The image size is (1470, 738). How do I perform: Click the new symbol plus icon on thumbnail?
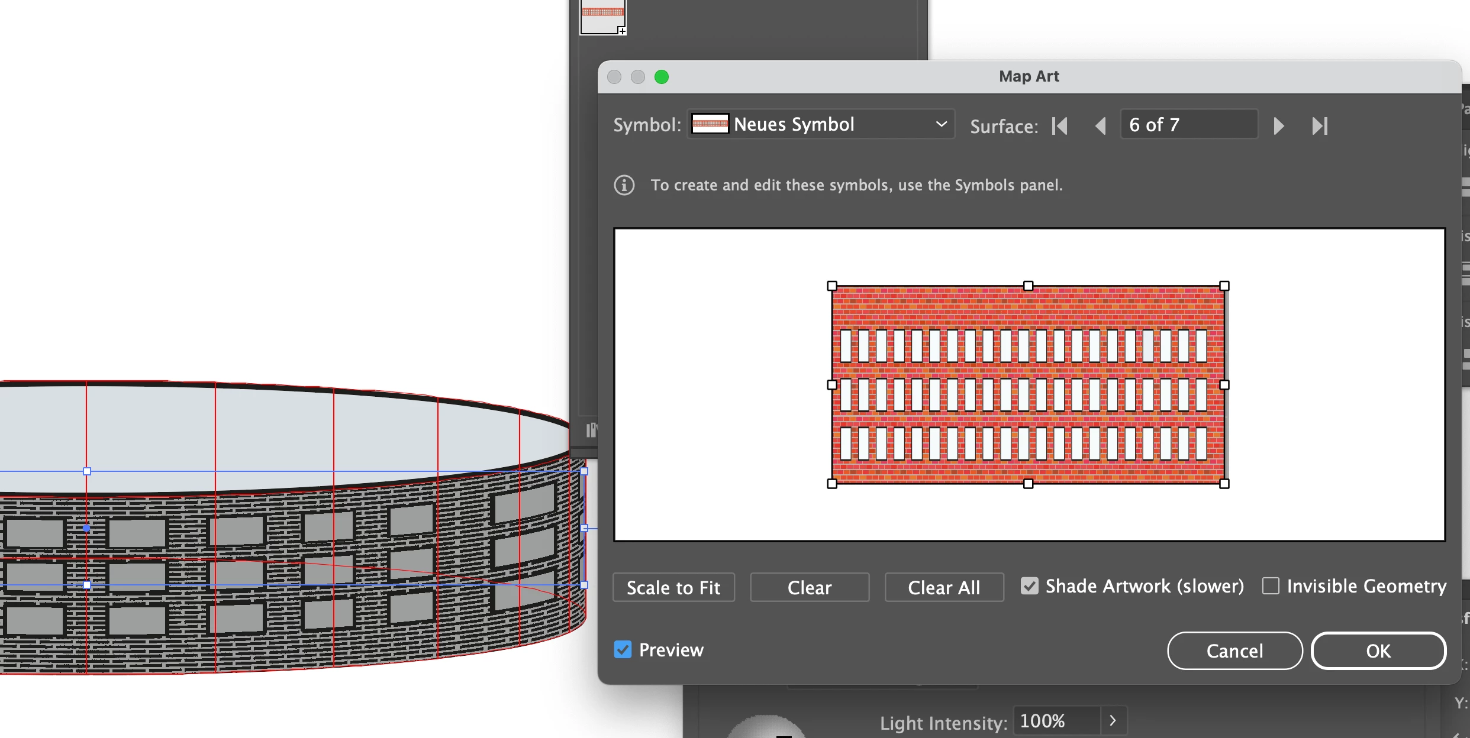621,31
